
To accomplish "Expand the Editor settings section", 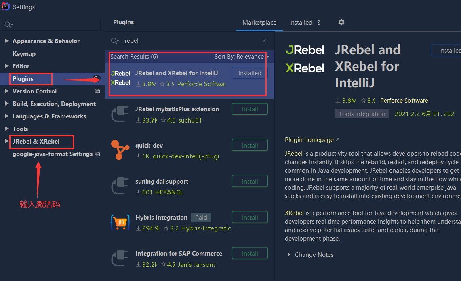I will tap(6, 66).
